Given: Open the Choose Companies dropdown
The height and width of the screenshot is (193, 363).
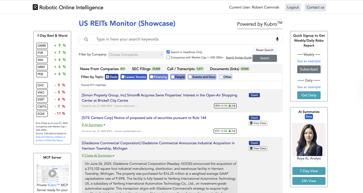Looking at the screenshot, I should click(136, 55).
